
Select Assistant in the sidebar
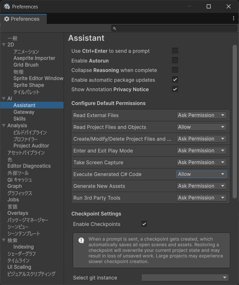[x=32, y=105]
